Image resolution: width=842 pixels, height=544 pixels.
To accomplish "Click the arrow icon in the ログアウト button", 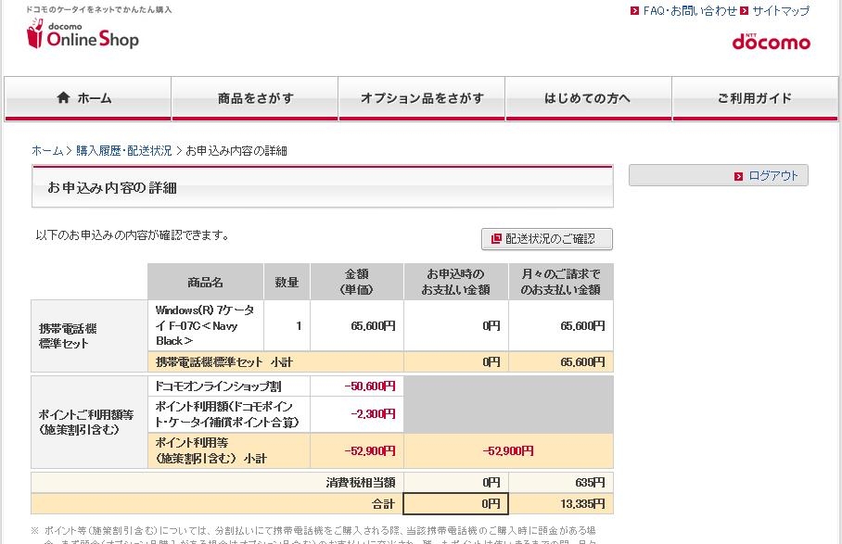I will click(x=738, y=176).
